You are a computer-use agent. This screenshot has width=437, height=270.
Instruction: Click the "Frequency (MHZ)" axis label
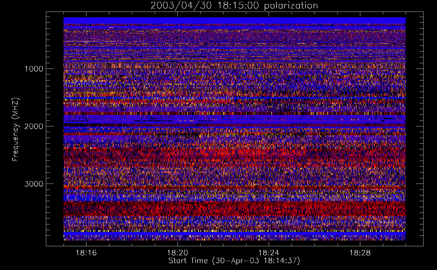click(15, 130)
